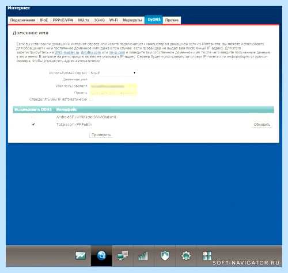The width and height of the screenshot is (288, 273).
Task: Click the Tattelecom (PPPoE) interface row text
Action: coord(74,125)
